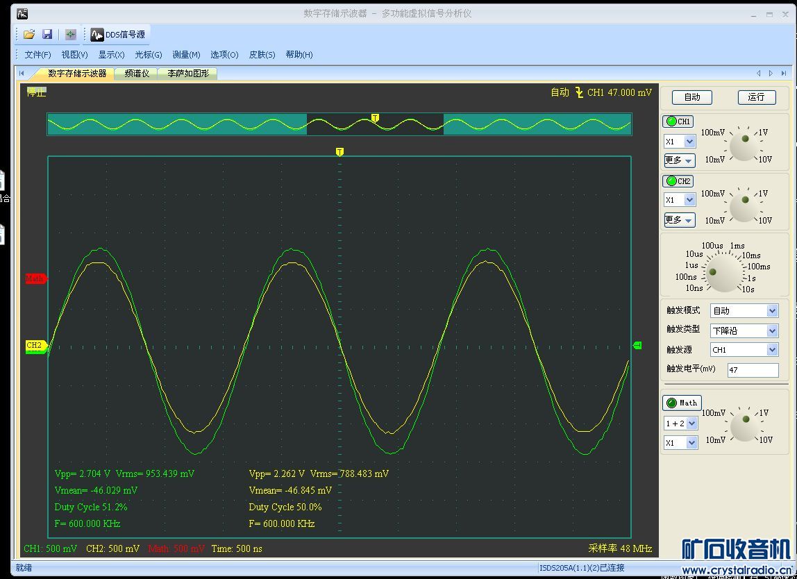
Task: Open the DDS信号源 signal generator
Action: [x=118, y=34]
